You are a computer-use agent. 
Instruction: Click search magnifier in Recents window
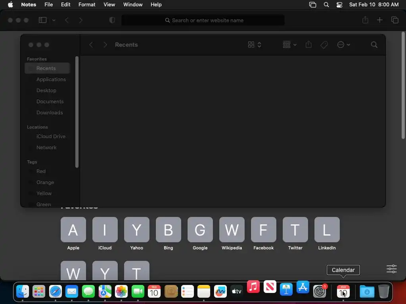pyautogui.click(x=374, y=45)
